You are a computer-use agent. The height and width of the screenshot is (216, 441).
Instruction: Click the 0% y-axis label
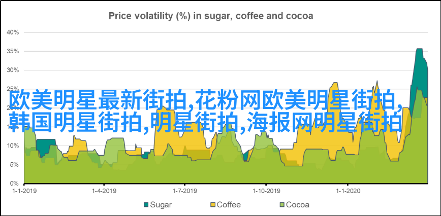14,184
